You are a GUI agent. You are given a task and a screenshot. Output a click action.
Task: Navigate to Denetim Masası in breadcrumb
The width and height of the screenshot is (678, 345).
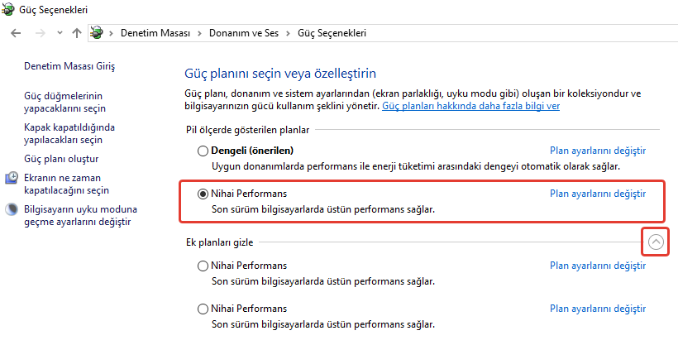[155, 33]
